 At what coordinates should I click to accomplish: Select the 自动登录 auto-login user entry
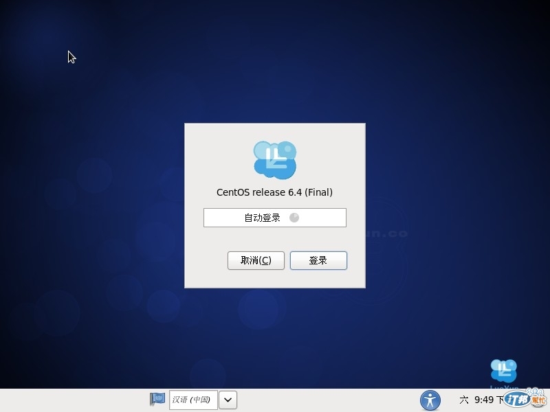[x=274, y=218]
